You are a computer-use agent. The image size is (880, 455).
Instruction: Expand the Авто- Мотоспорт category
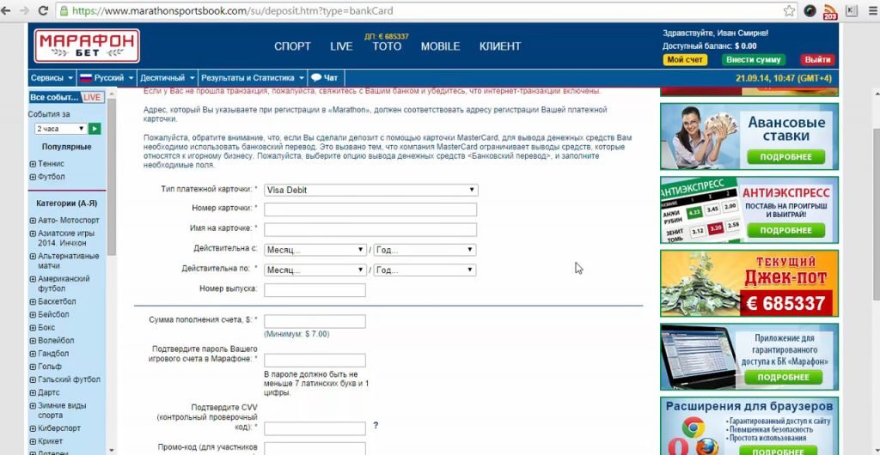(x=33, y=221)
